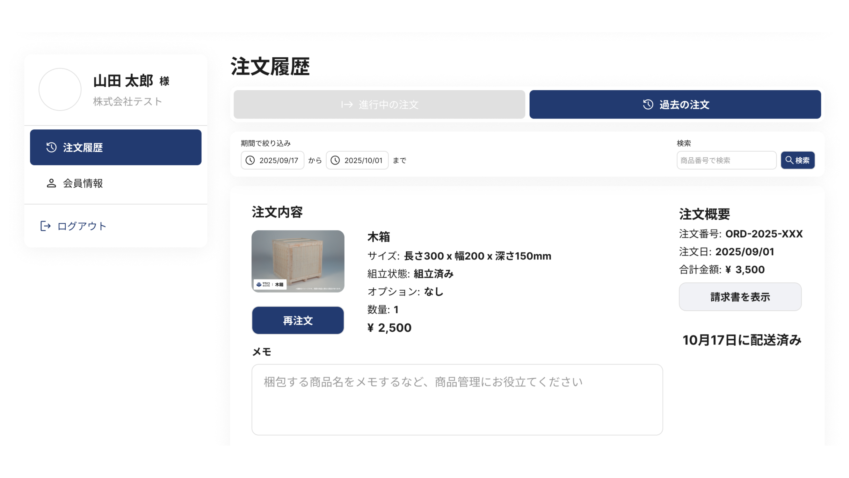Open the 2025/10/01 end date picker

pos(363,161)
